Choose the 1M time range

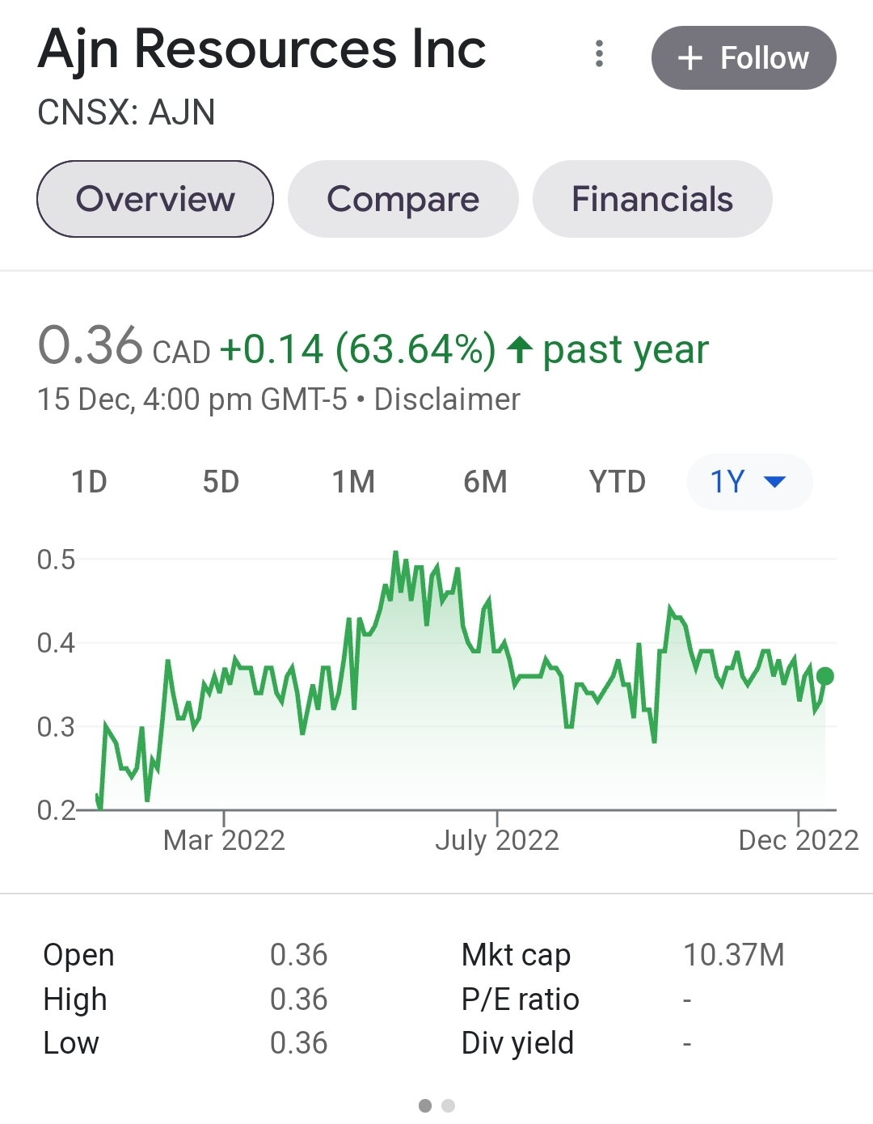click(353, 482)
